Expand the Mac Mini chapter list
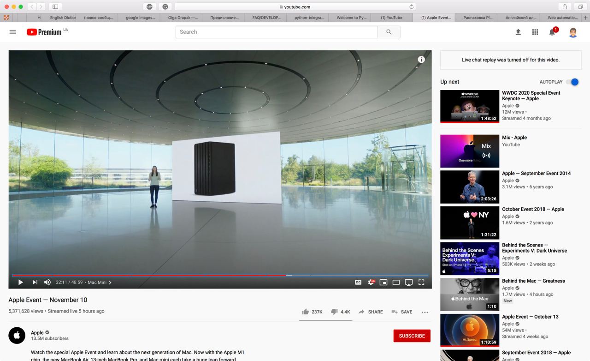The height and width of the screenshot is (361, 590). click(x=100, y=282)
